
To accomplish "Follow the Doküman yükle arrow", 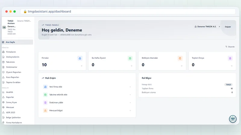I will (x=130, y=103).
